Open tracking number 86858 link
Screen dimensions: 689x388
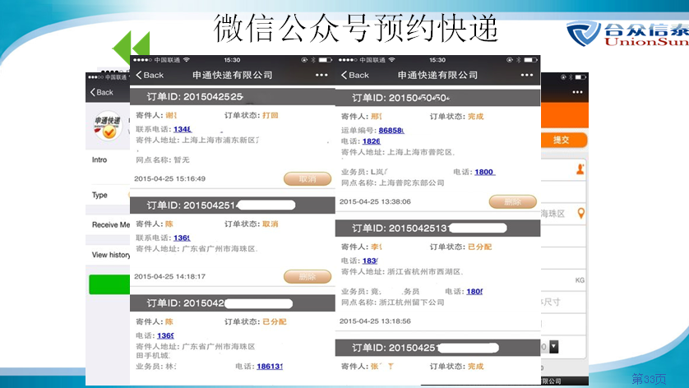(x=391, y=131)
